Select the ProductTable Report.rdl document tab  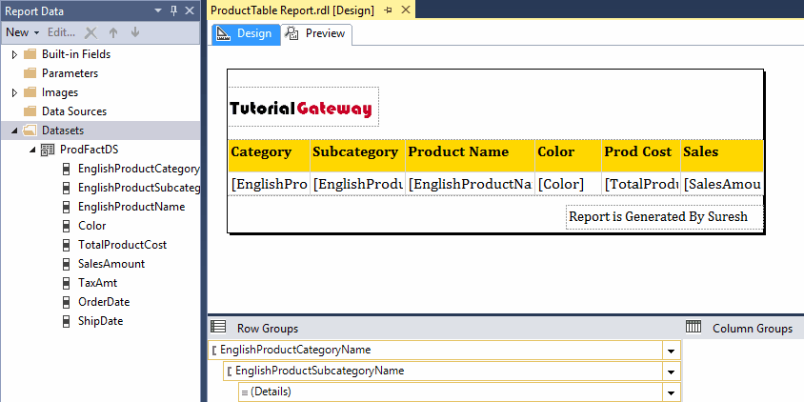292,10
